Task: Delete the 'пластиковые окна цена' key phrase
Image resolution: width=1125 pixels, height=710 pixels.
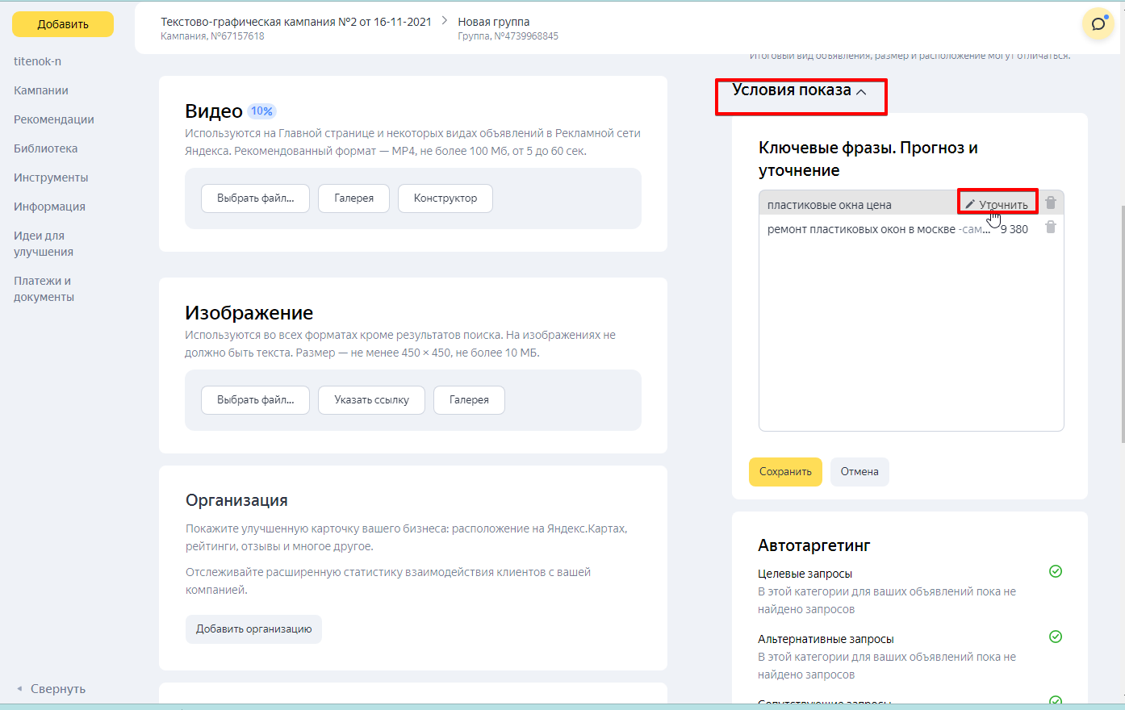Action: pos(1051,203)
